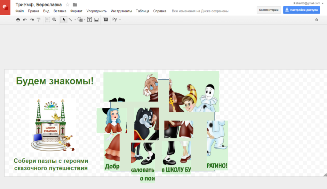Image resolution: width=327 pixels, height=189 pixels.
Task: Click the Настройки доступа share button
Action: (x=301, y=10)
